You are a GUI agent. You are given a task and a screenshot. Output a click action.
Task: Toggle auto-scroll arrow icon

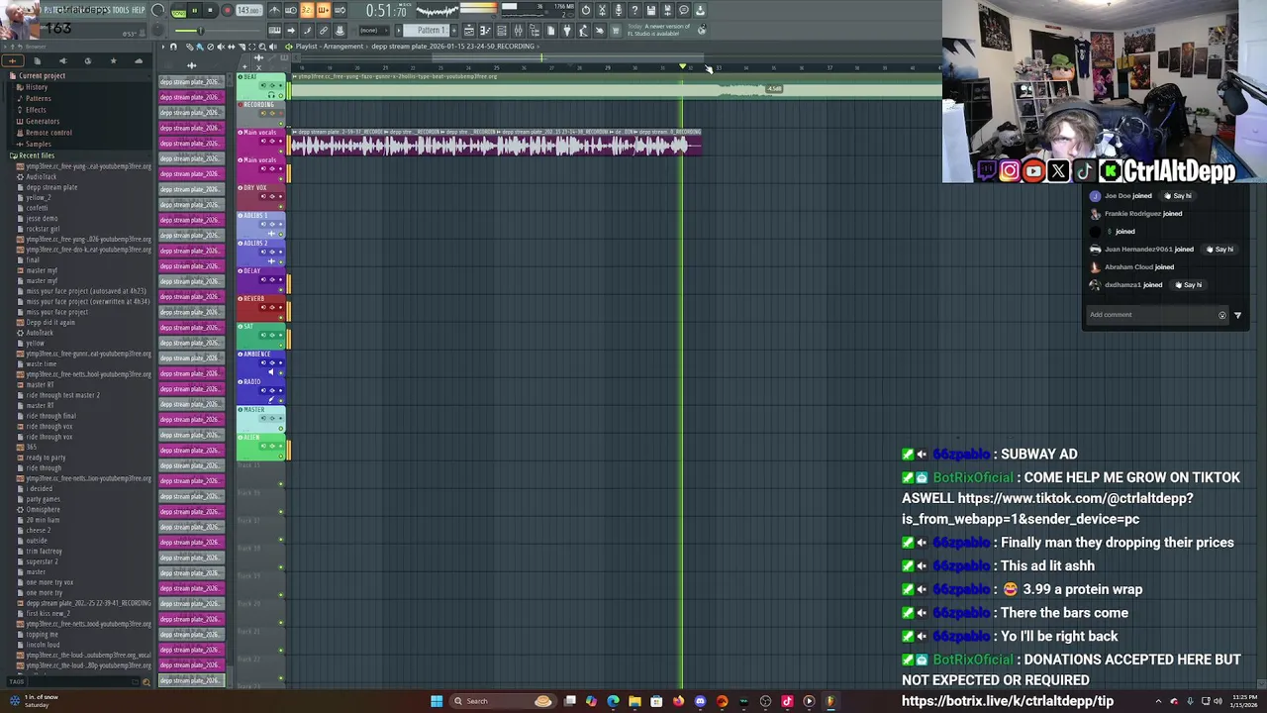(x=290, y=31)
